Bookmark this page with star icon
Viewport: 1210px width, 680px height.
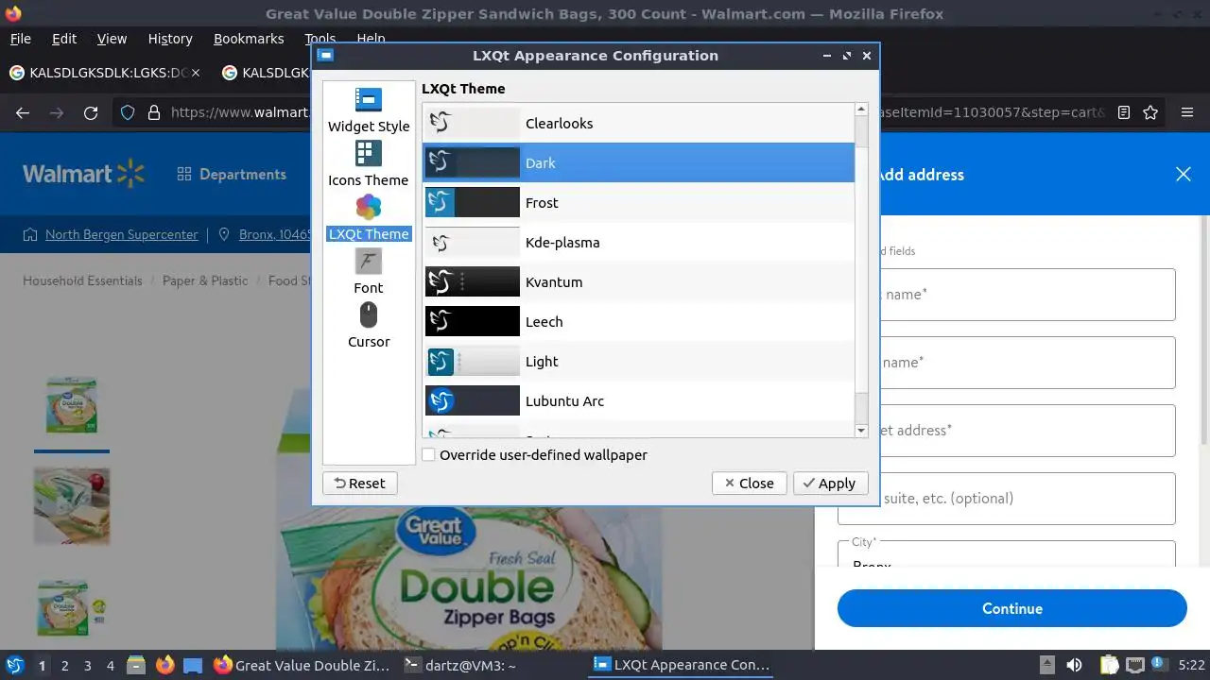point(1150,113)
